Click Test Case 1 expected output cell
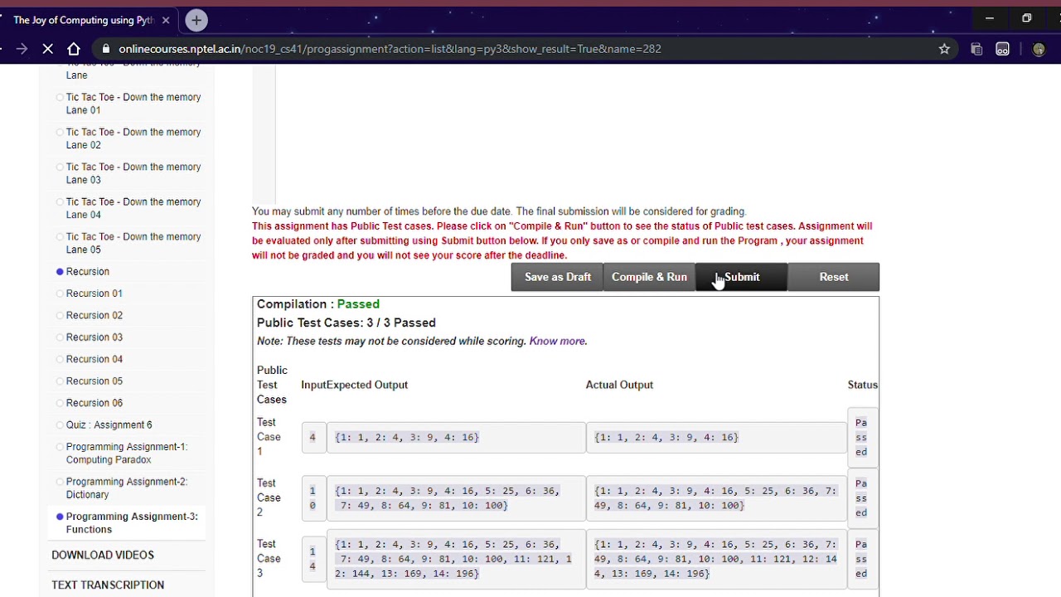 (456, 437)
